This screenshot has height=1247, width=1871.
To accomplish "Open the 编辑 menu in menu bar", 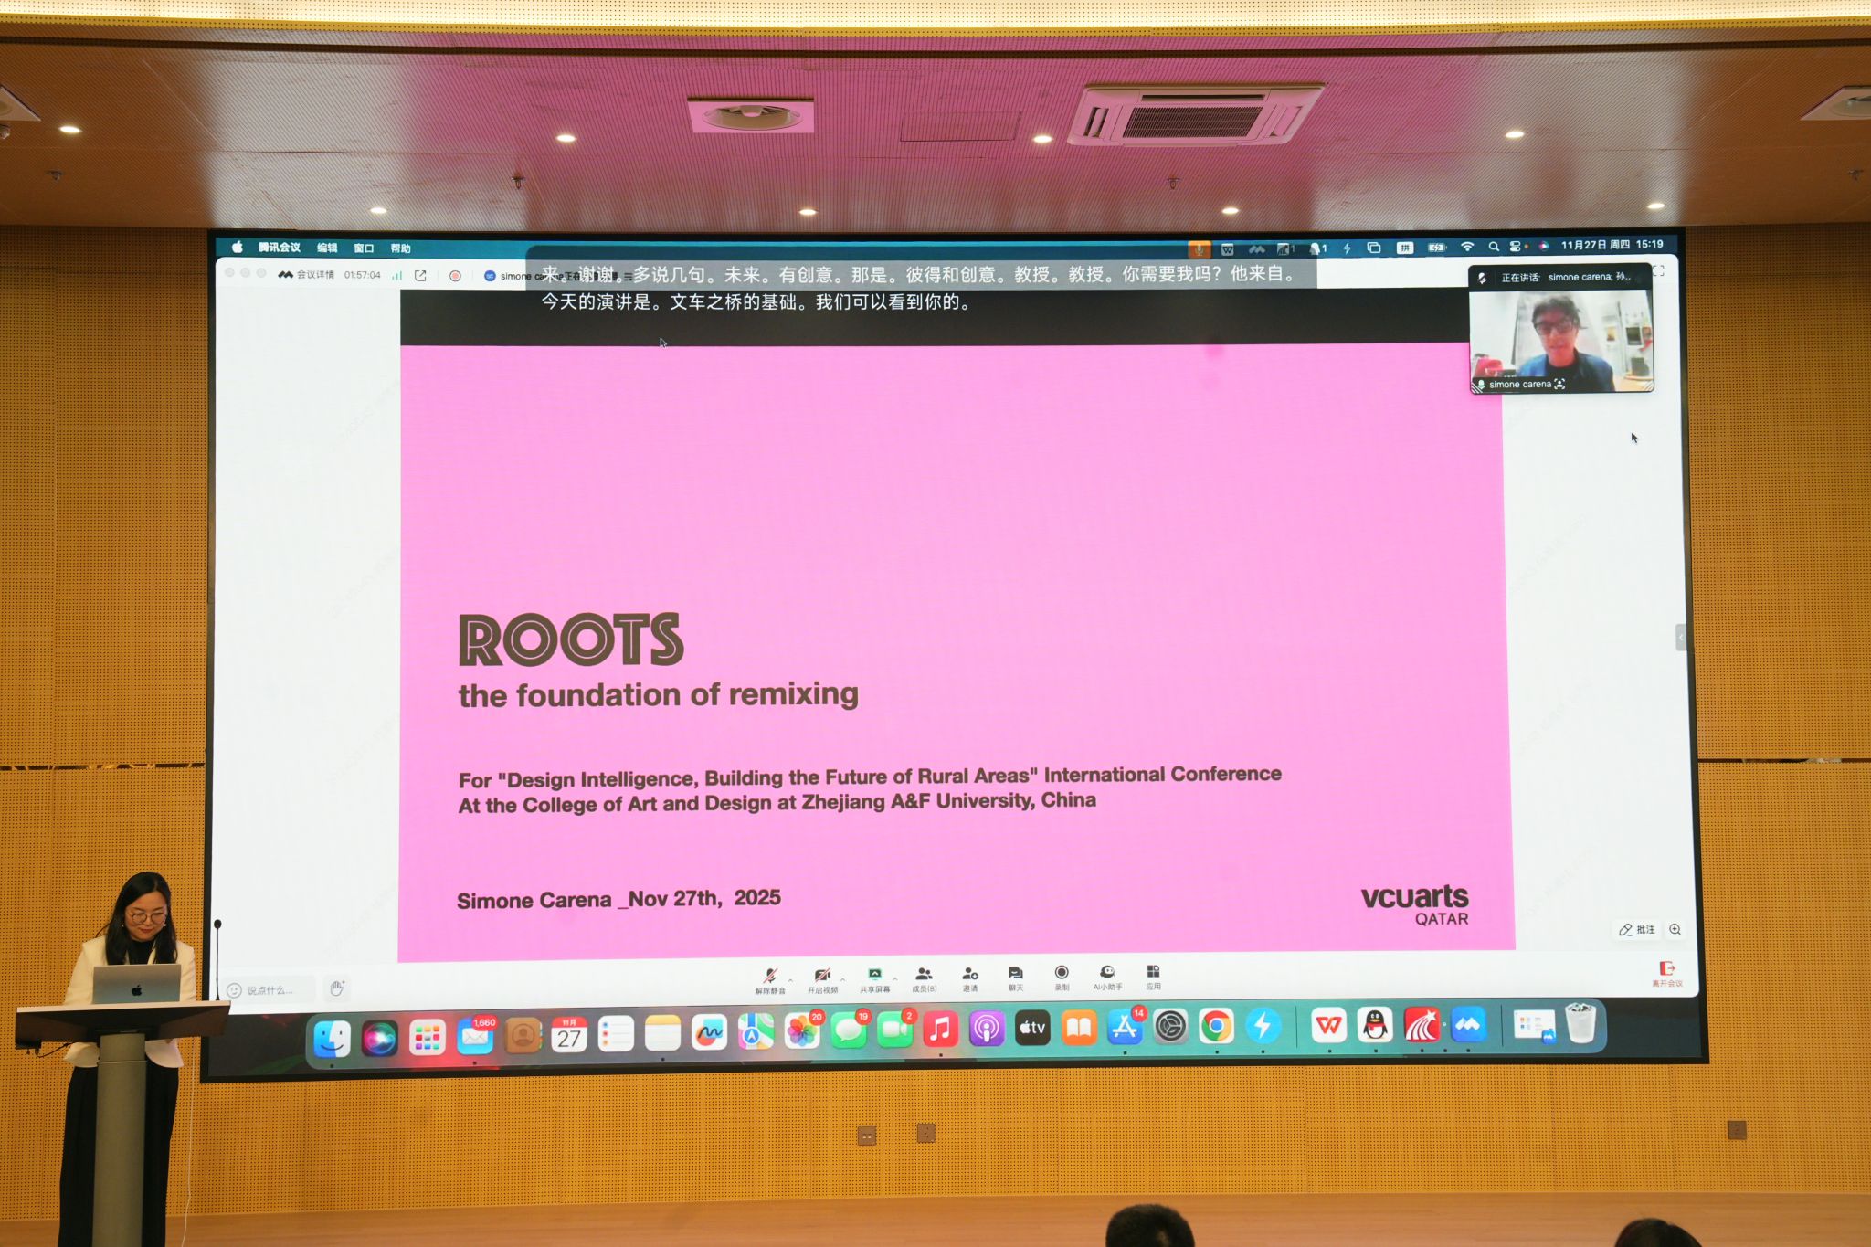I will [x=327, y=248].
